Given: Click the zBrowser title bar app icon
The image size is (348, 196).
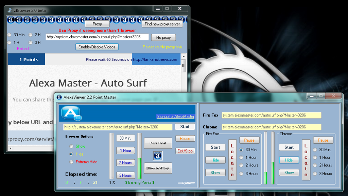Looking at the screenshot, I should (x=10, y=10).
